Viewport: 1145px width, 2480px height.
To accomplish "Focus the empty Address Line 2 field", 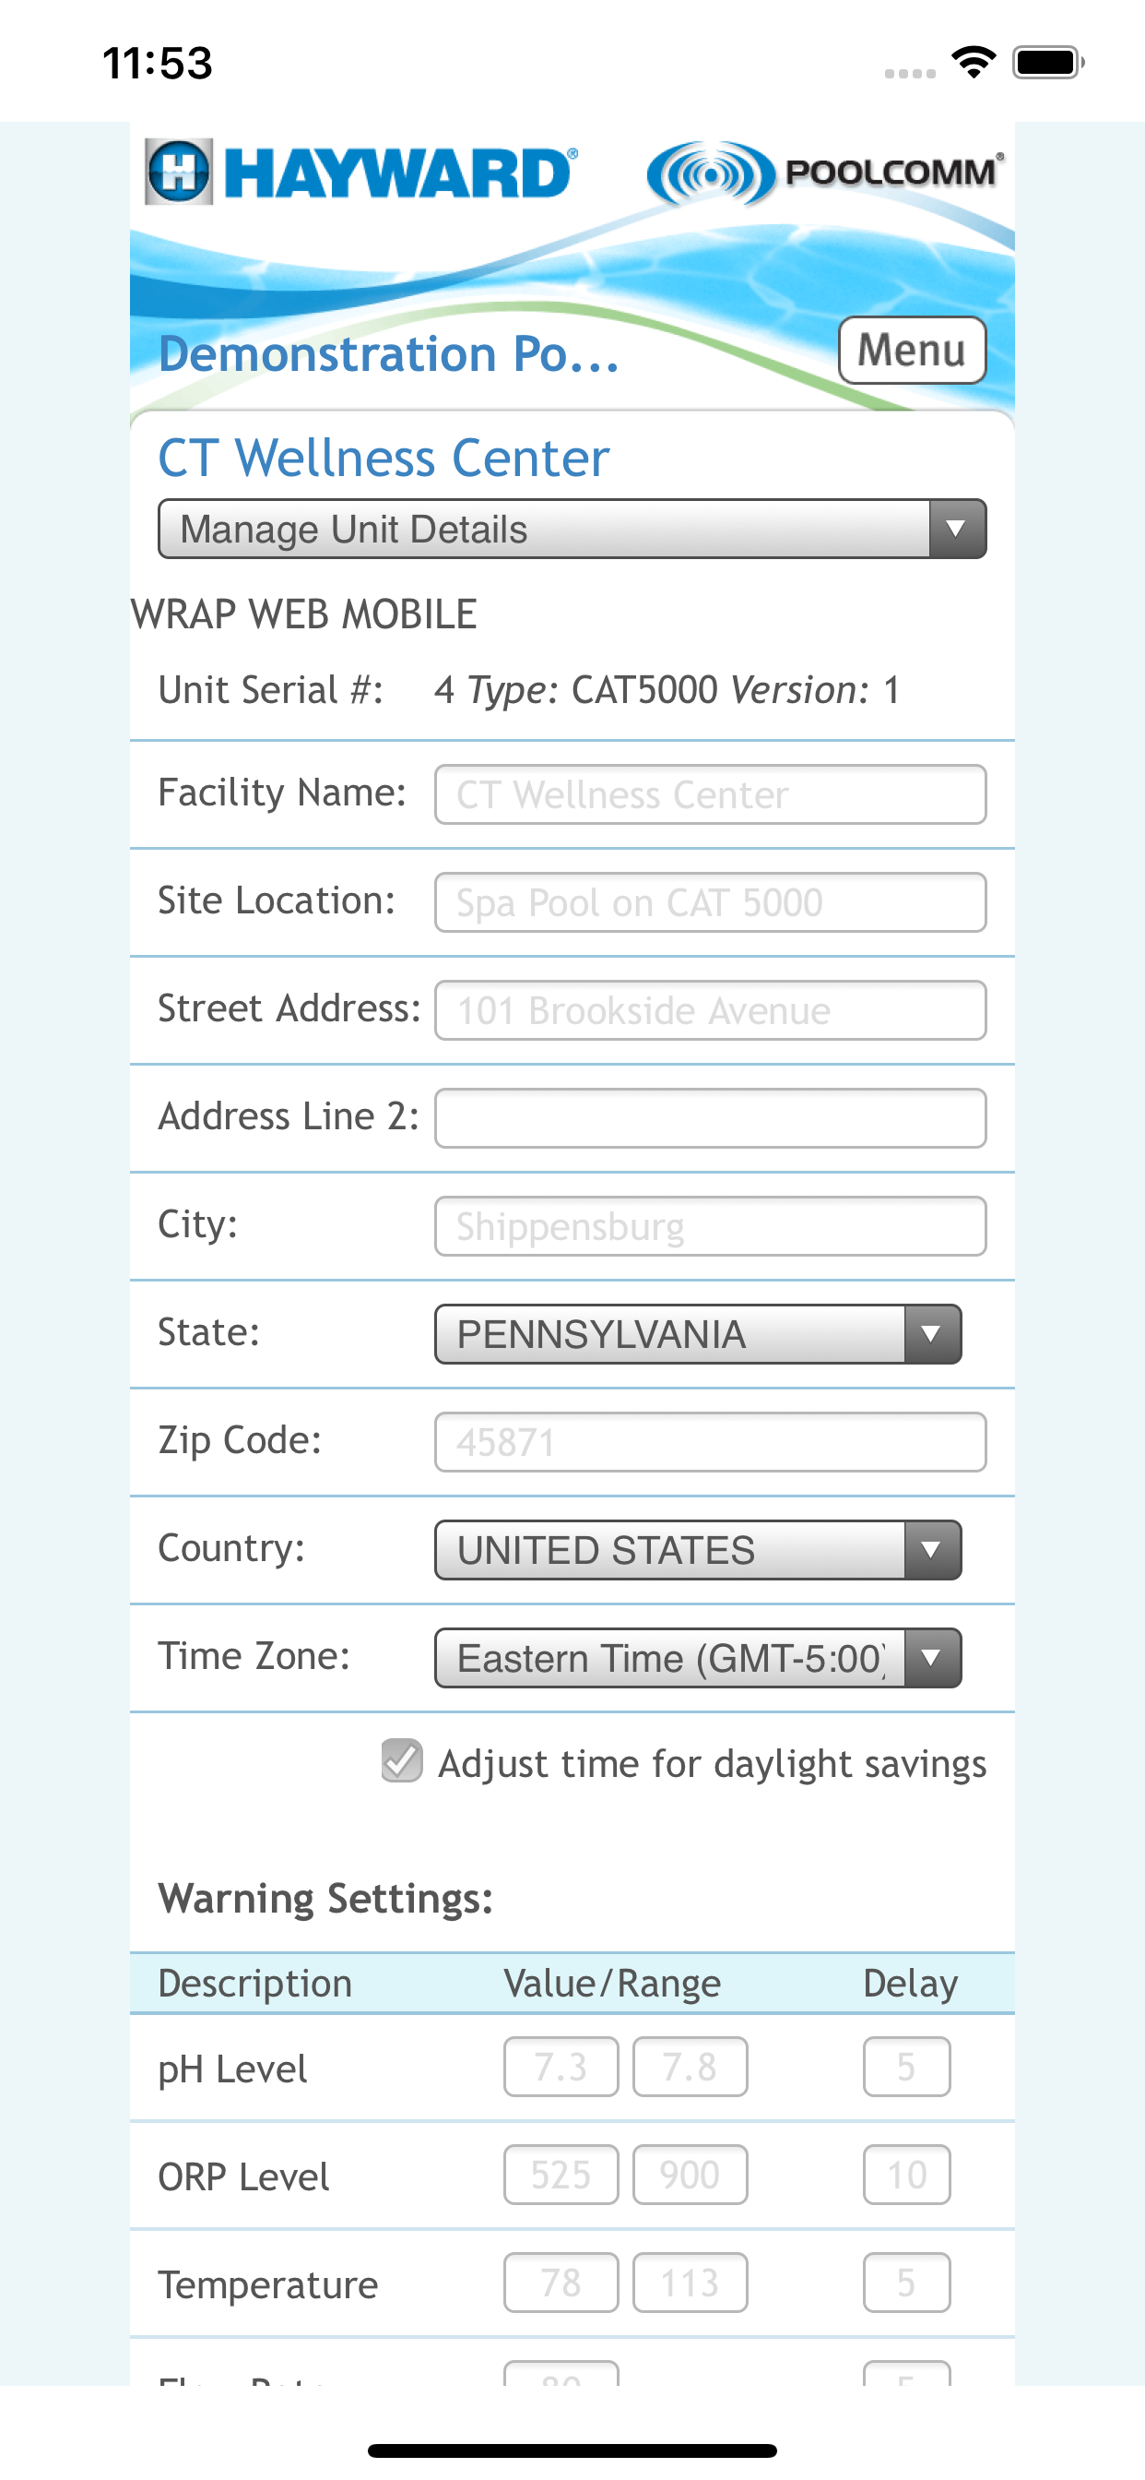I will (x=710, y=1117).
